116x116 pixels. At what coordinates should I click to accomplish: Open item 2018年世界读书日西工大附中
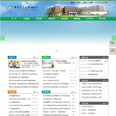click(20, 105)
